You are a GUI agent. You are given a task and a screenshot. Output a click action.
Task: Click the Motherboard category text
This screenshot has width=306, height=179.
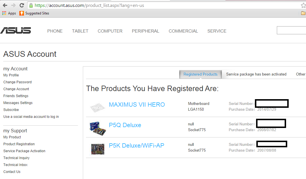[x=199, y=103]
